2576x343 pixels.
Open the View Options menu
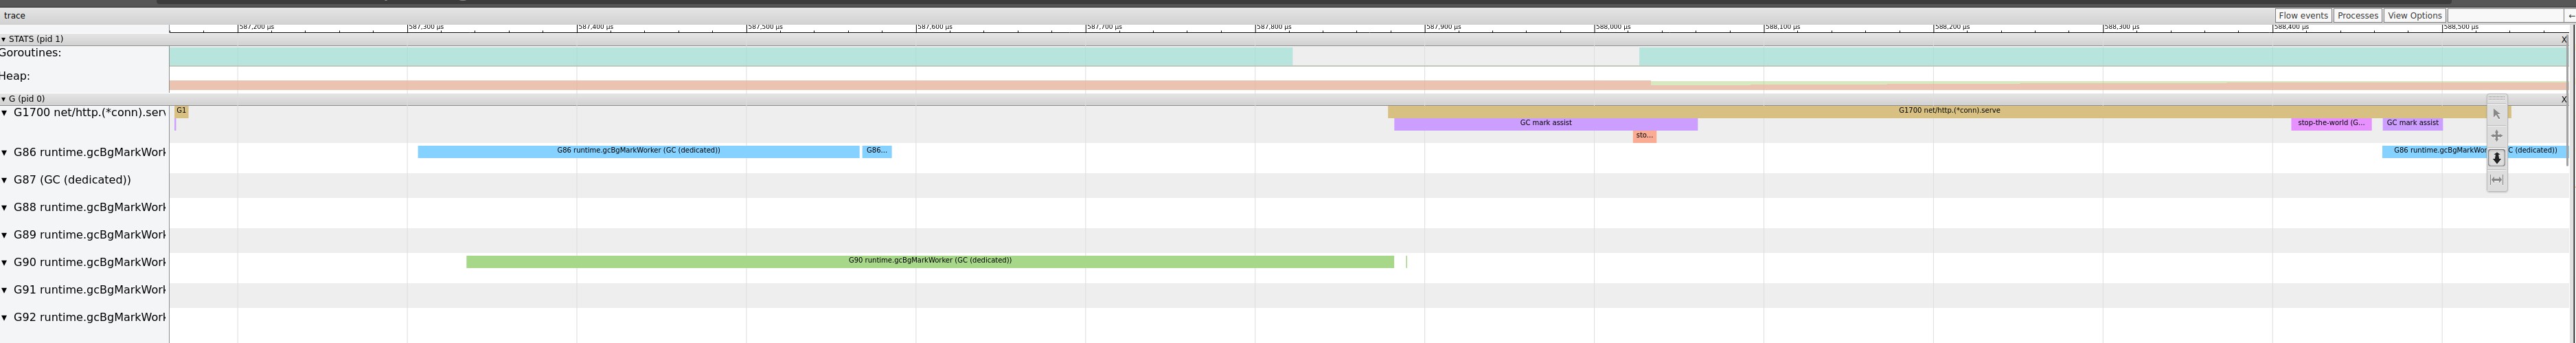[2414, 15]
